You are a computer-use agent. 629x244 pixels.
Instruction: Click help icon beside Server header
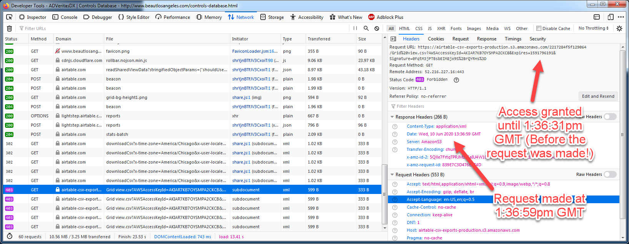394,142
